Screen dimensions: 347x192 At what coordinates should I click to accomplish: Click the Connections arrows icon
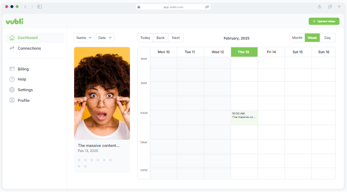pos(12,48)
